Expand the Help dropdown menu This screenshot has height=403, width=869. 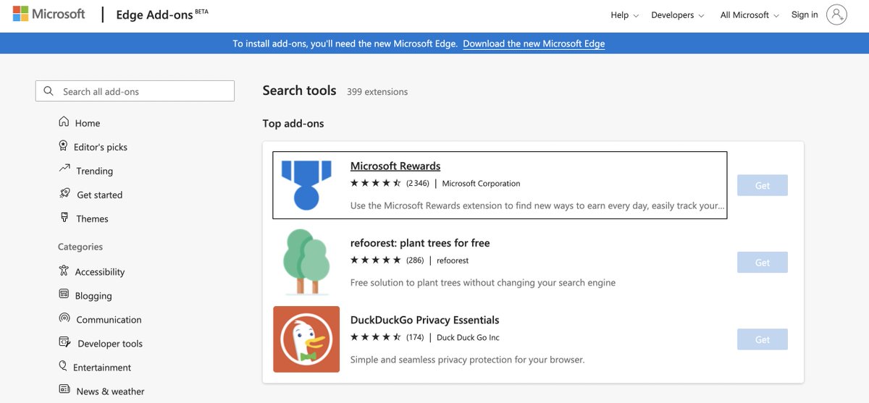tap(625, 15)
